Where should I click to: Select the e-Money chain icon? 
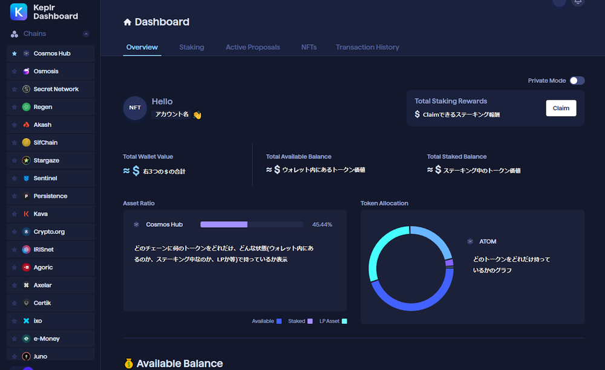point(26,339)
